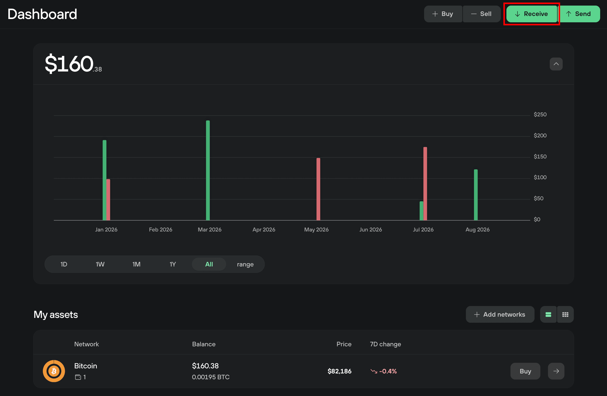
Task: Click the red May 2026 bar
Action: click(x=318, y=189)
